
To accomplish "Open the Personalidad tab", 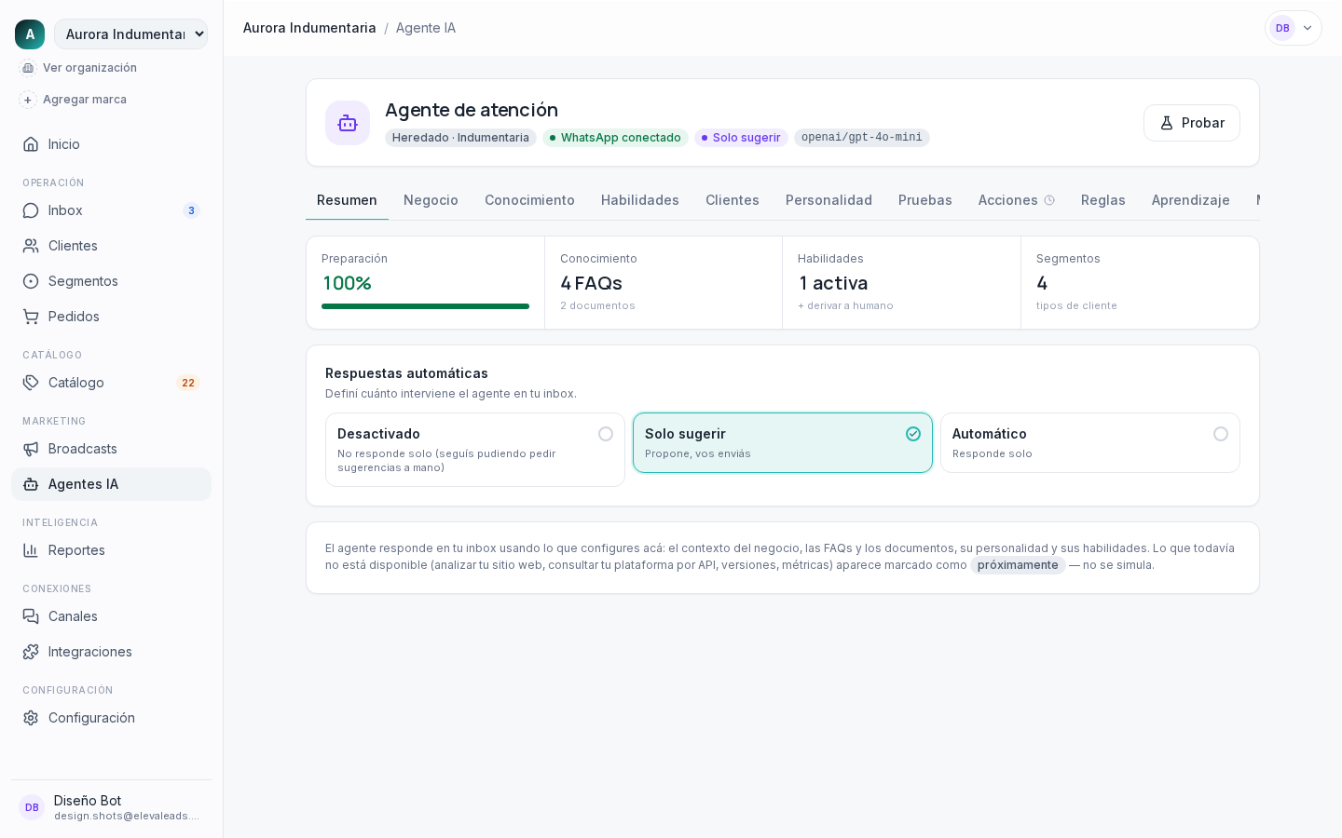I will (x=828, y=200).
